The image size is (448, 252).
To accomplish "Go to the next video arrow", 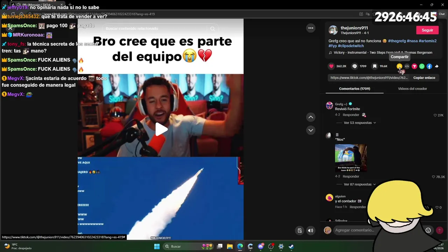I will [x=310, y=130].
